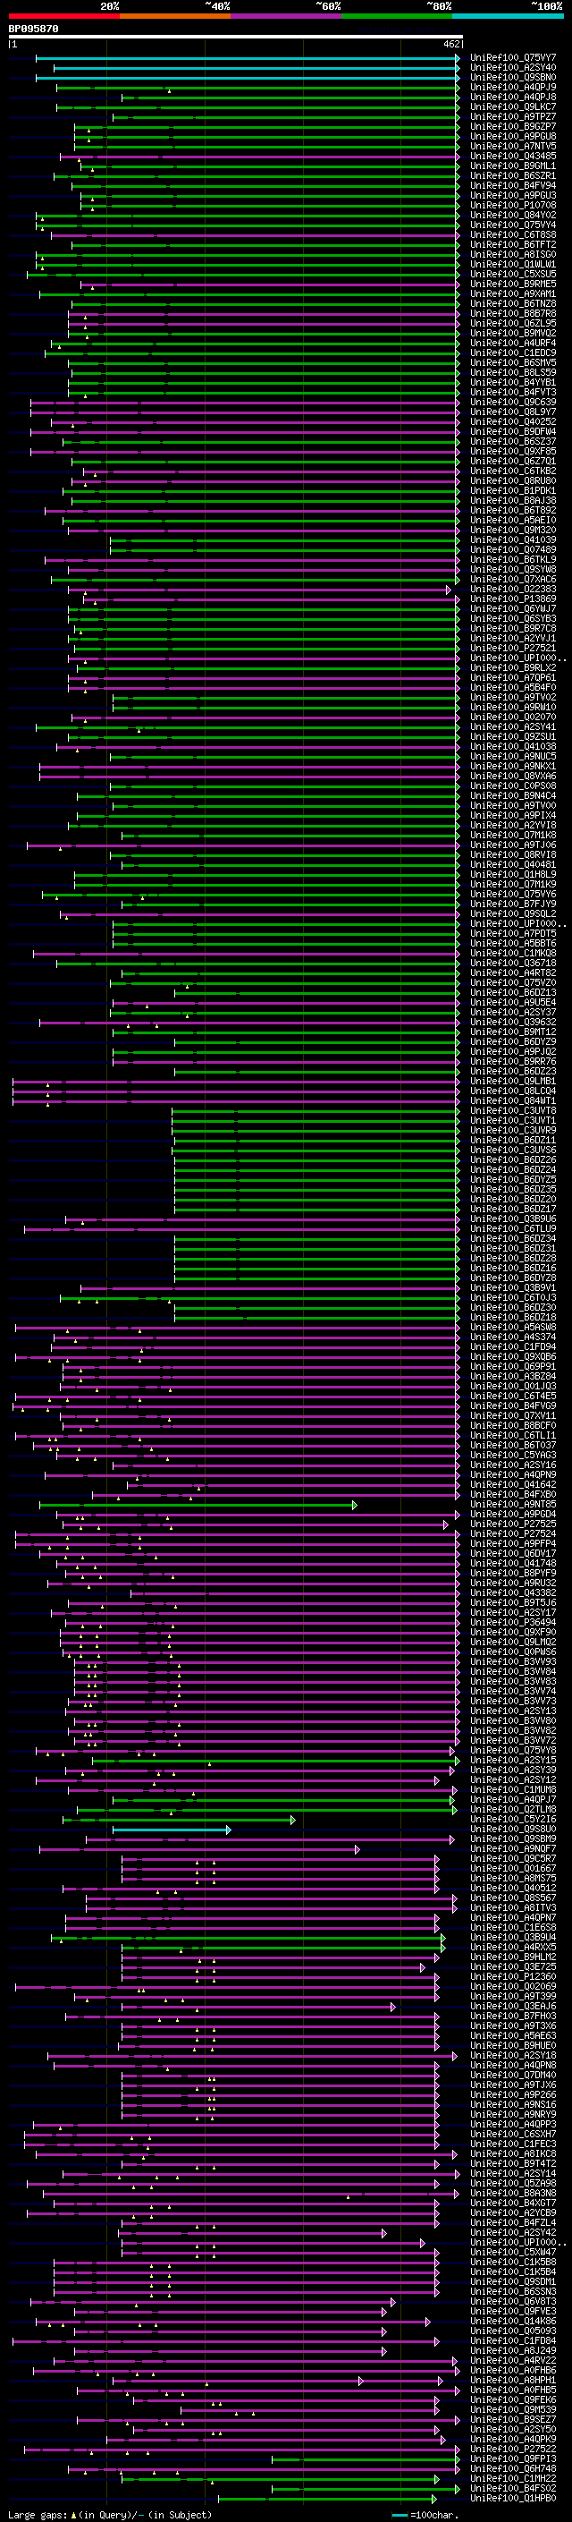
Task: Click label UniRef100_A9TPZ7
Action: 513,117
